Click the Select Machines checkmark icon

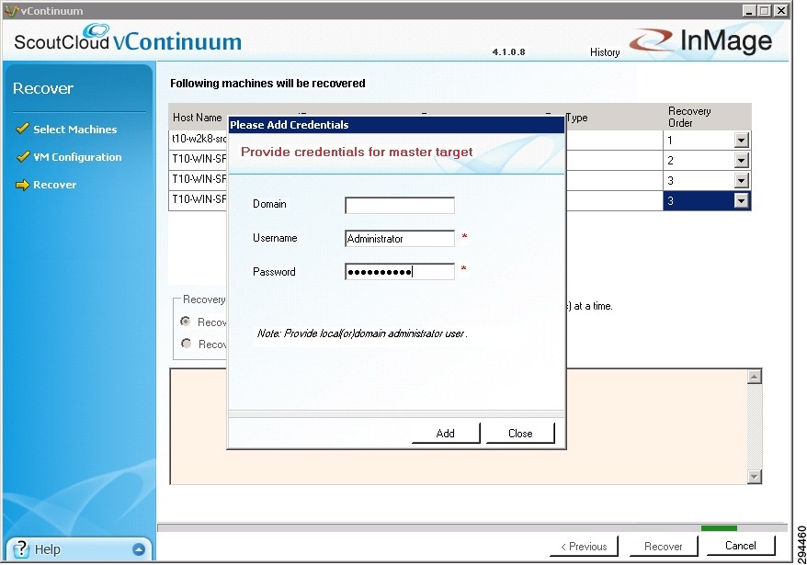pyautogui.click(x=22, y=129)
